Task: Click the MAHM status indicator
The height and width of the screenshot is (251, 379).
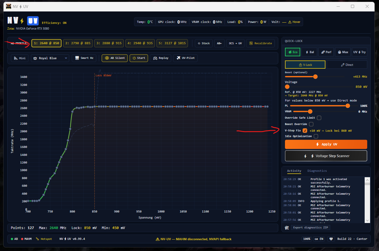Action: coord(26,239)
